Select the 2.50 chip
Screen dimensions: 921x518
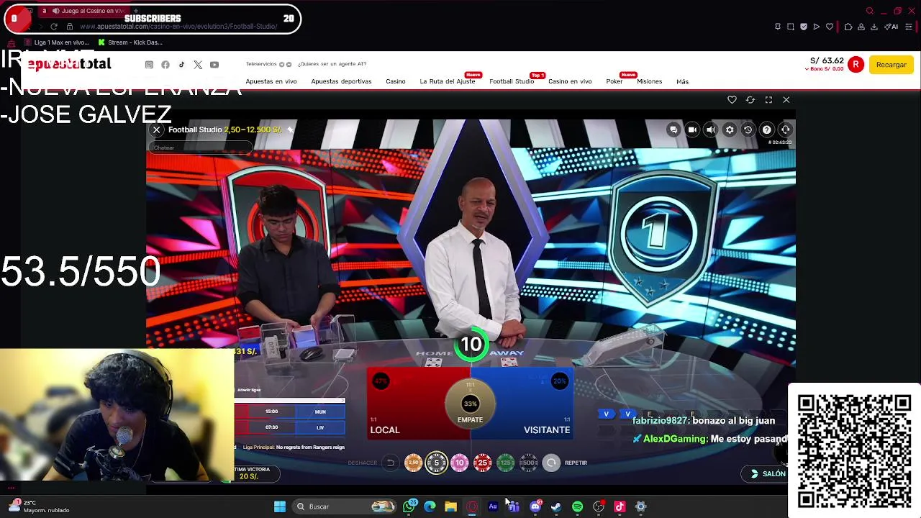point(414,463)
